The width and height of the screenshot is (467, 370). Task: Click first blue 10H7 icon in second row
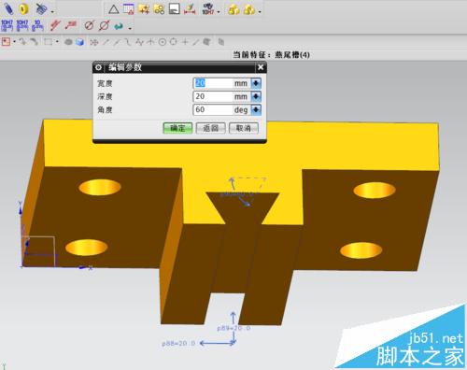7,25
